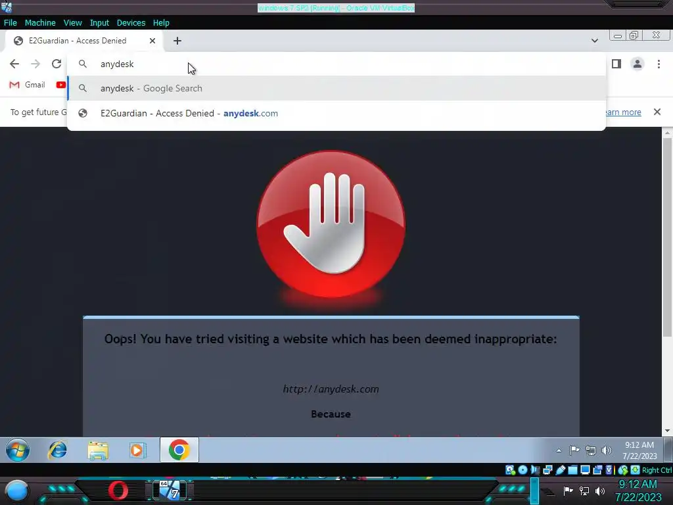Open the YouTube bookmark icon

click(61, 85)
